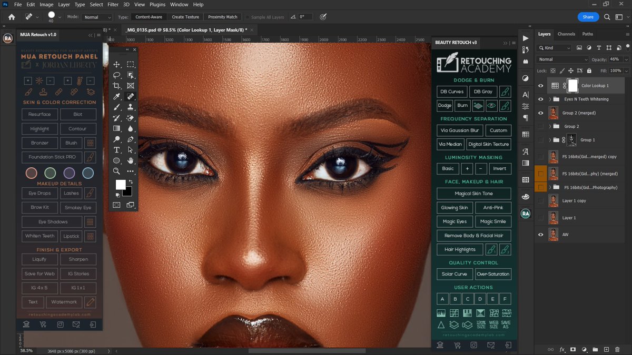Select the Ellipse shape tool

tap(117, 160)
